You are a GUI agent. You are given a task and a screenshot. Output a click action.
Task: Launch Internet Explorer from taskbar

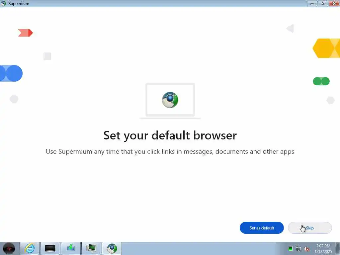click(x=30, y=248)
